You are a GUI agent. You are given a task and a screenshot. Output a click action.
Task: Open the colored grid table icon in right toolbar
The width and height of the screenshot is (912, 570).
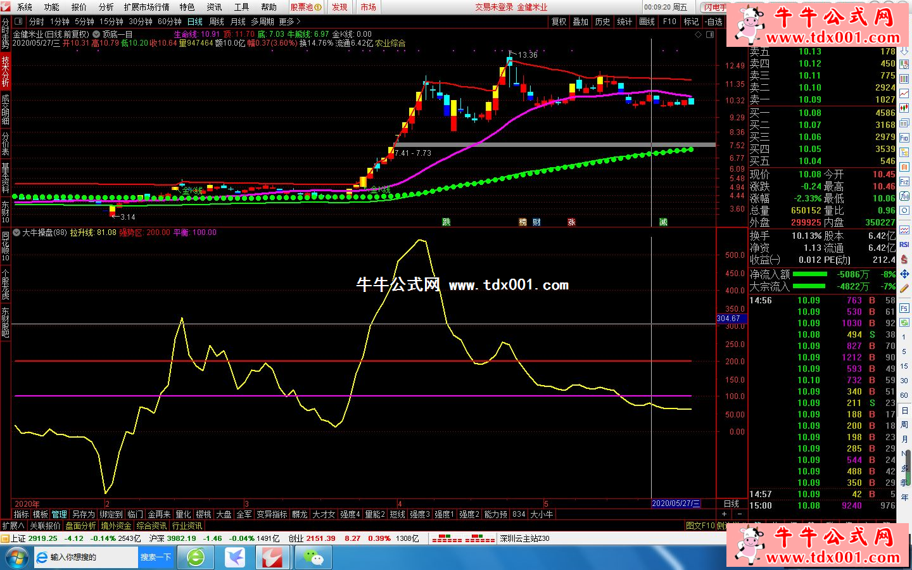pyautogui.click(x=904, y=78)
